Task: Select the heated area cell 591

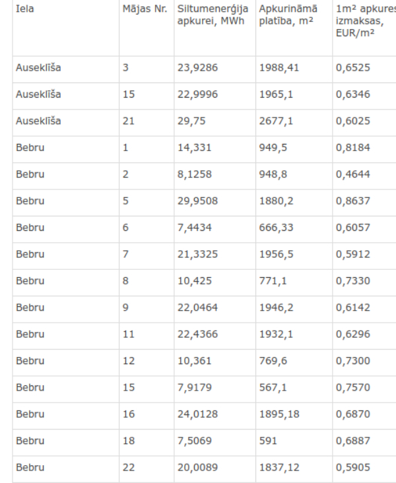Action: [x=294, y=442]
